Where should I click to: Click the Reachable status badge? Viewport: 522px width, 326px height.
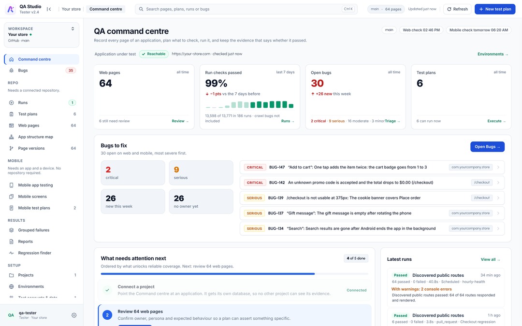[154, 54]
